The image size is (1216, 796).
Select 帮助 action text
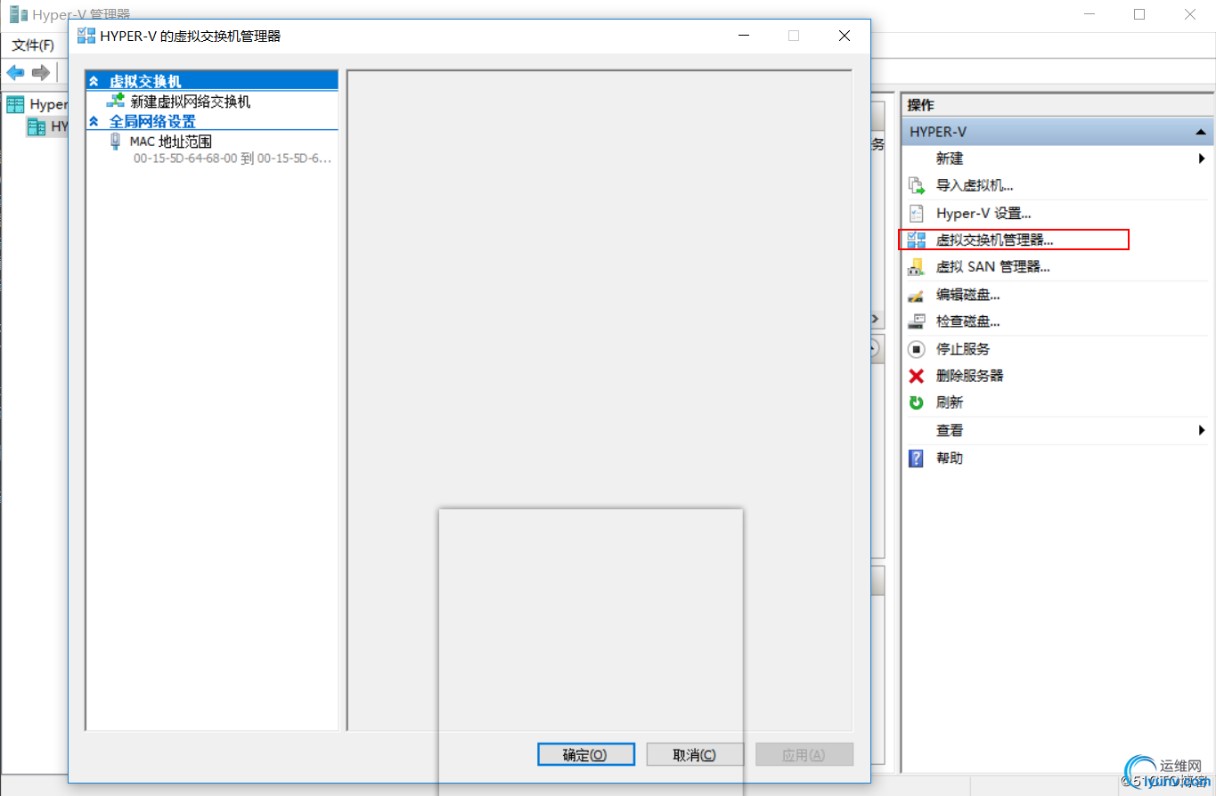pos(950,458)
